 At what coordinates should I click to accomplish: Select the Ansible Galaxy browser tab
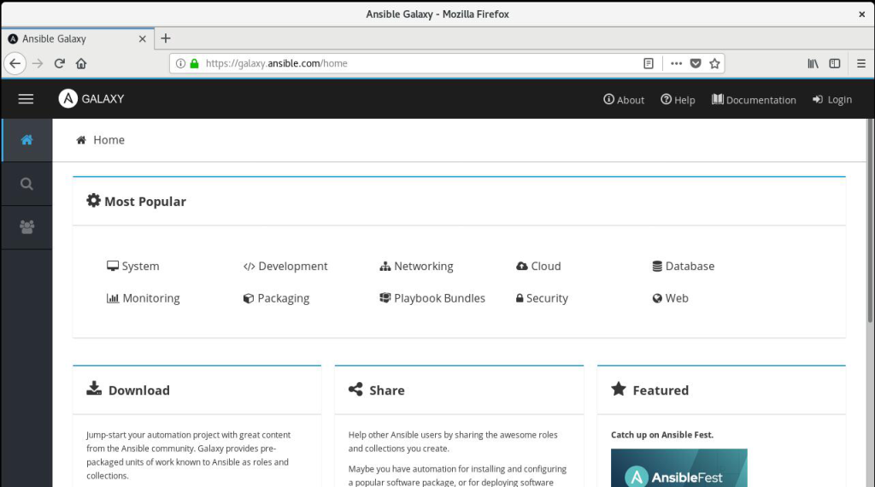click(x=78, y=38)
